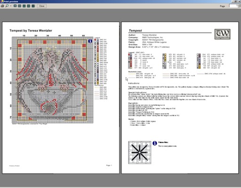Click the first page chart thumbnail
This screenshot has height=188, width=241.
pos(53,80)
